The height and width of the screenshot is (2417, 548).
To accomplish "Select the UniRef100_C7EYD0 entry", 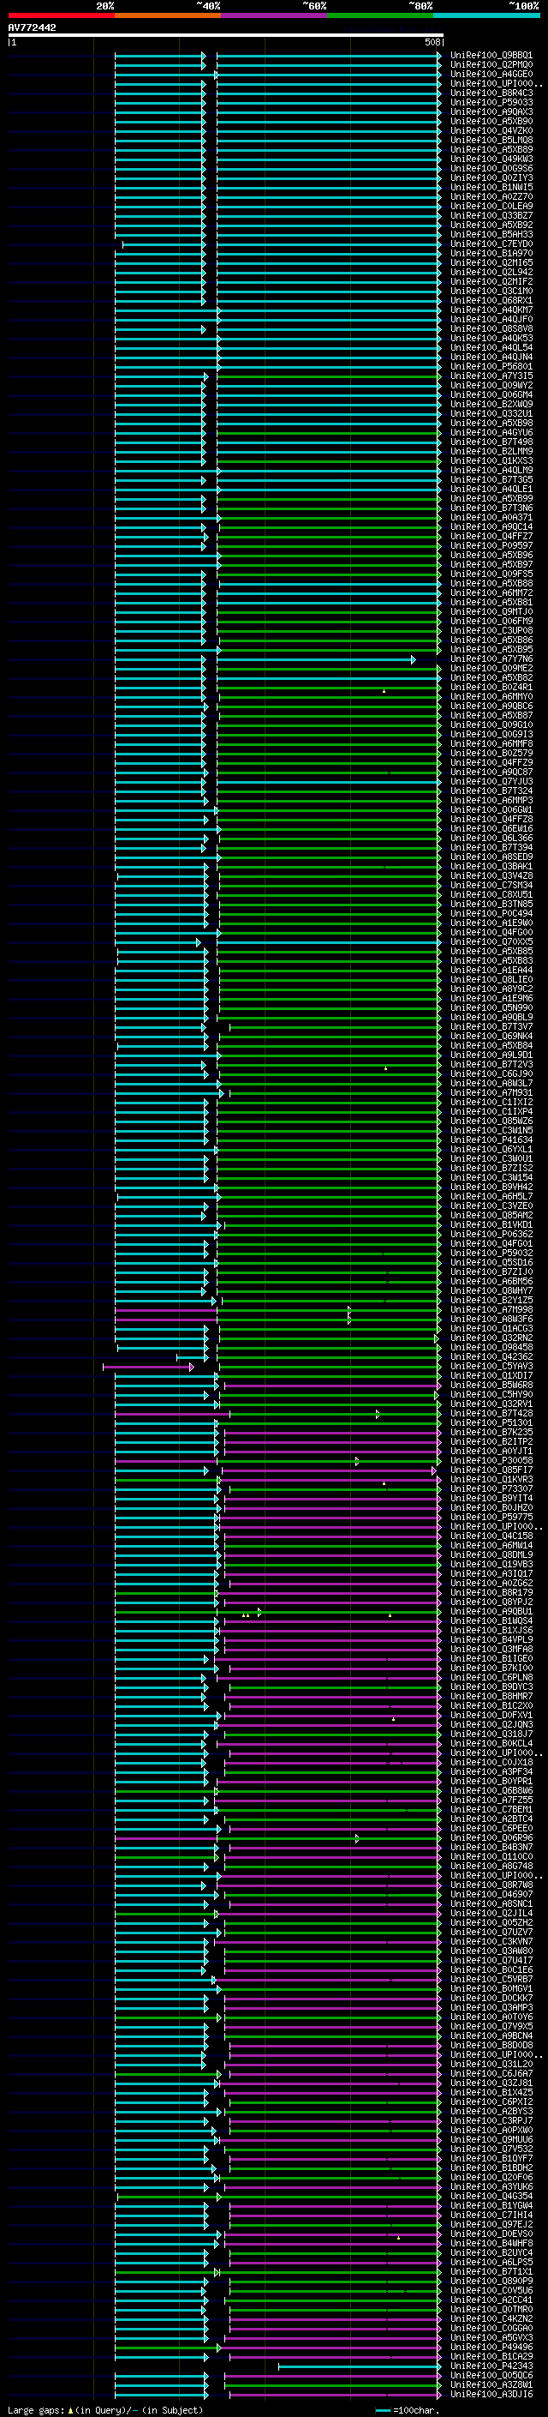I will (491, 244).
